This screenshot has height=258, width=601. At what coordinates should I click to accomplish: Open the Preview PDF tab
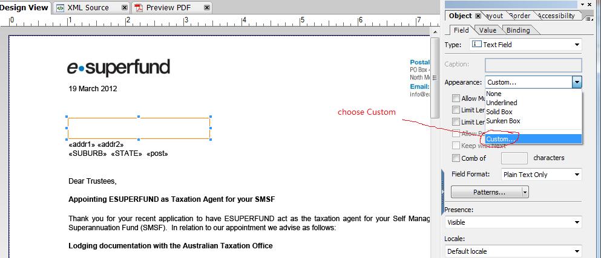click(x=168, y=8)
